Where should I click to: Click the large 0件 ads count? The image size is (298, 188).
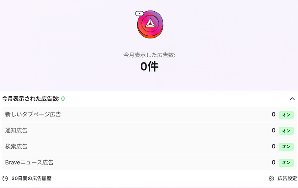tap(149, 67)
